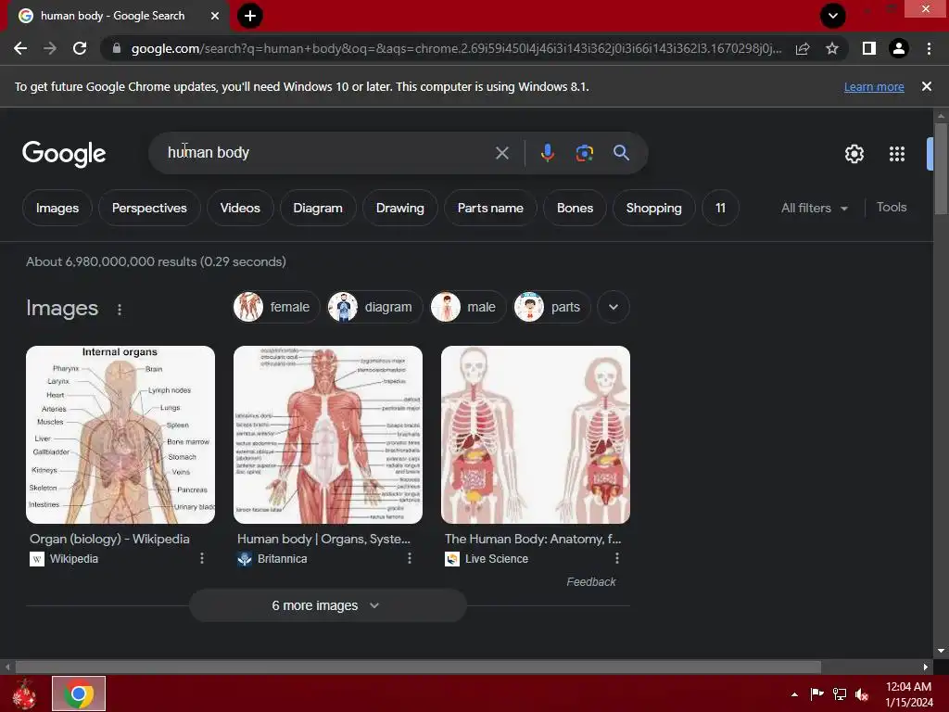The image size is (949, 712).
Task: Open the search Tools button
Action: pos(892,207)
